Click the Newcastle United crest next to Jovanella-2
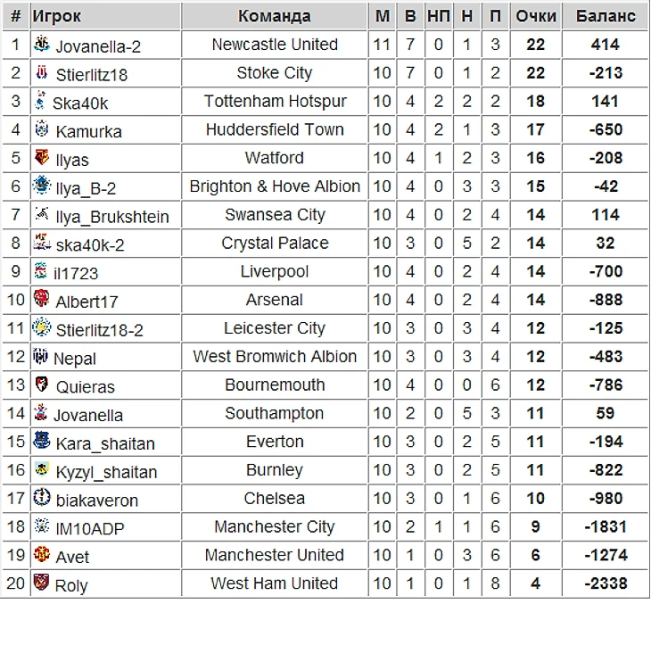 point(42,45)
